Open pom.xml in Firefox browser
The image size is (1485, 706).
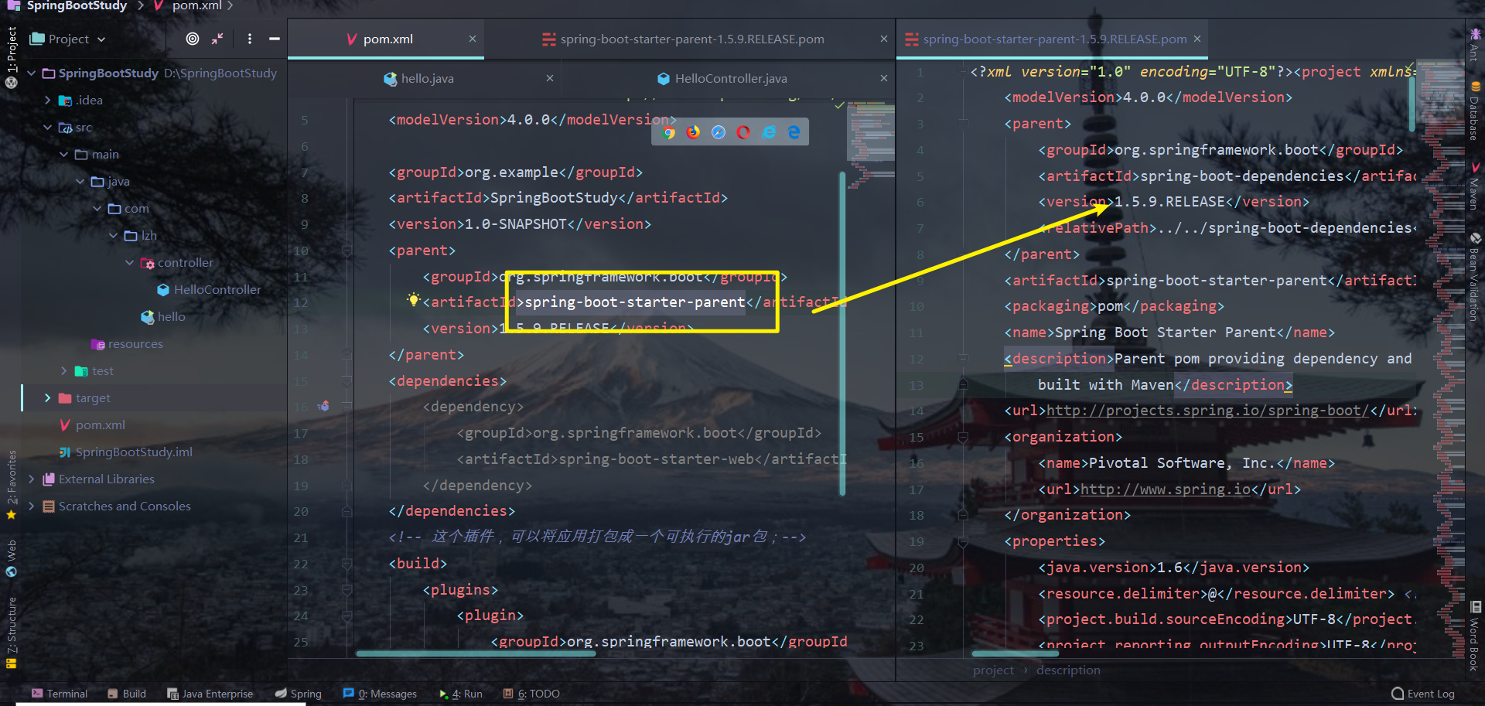click(693, 132)
